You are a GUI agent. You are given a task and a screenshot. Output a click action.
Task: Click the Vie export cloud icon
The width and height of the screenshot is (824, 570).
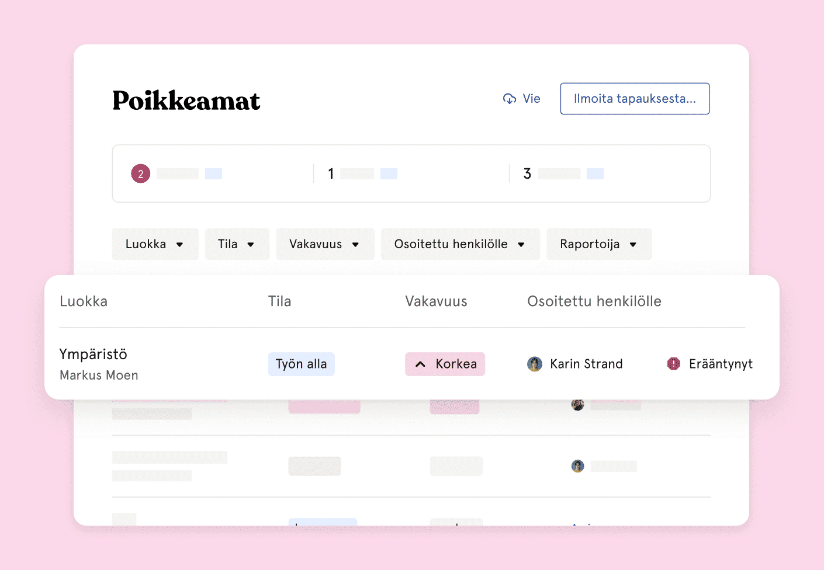(510, 99)
